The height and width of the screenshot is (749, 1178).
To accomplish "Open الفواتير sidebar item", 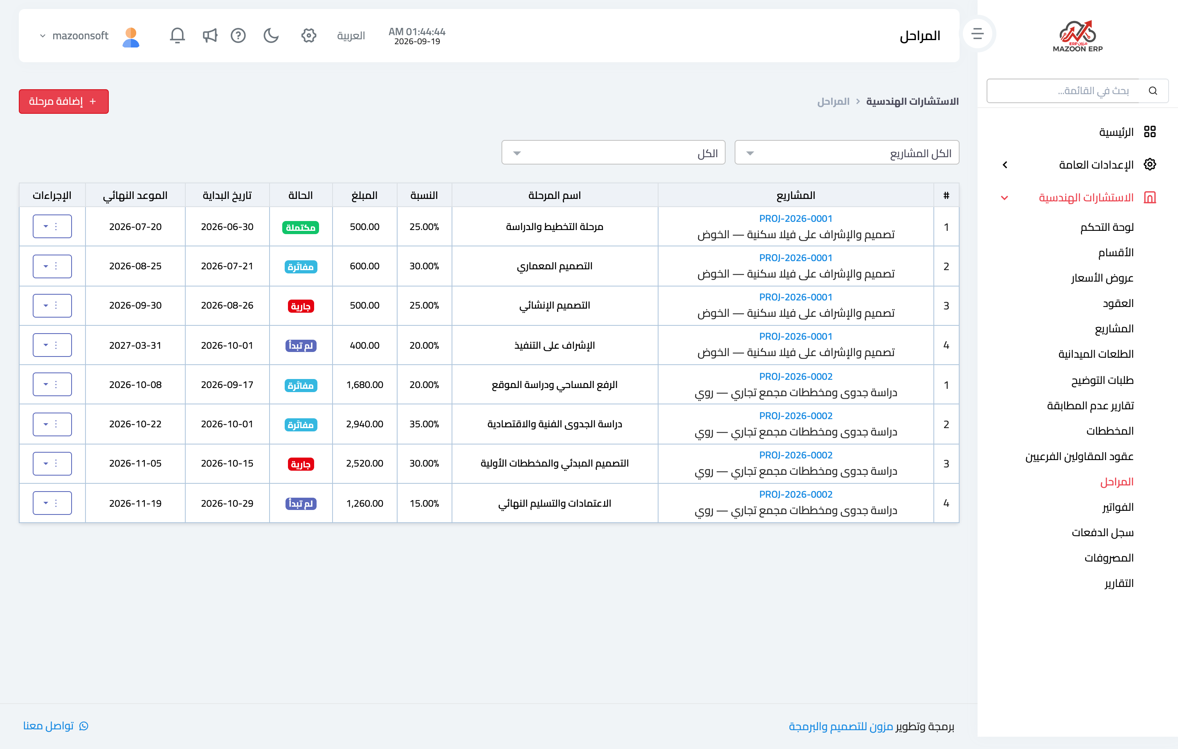I will [x=1117, y=507].
